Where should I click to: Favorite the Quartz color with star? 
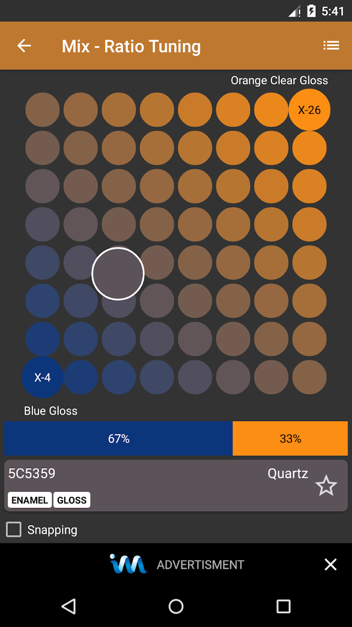point(326,485)
